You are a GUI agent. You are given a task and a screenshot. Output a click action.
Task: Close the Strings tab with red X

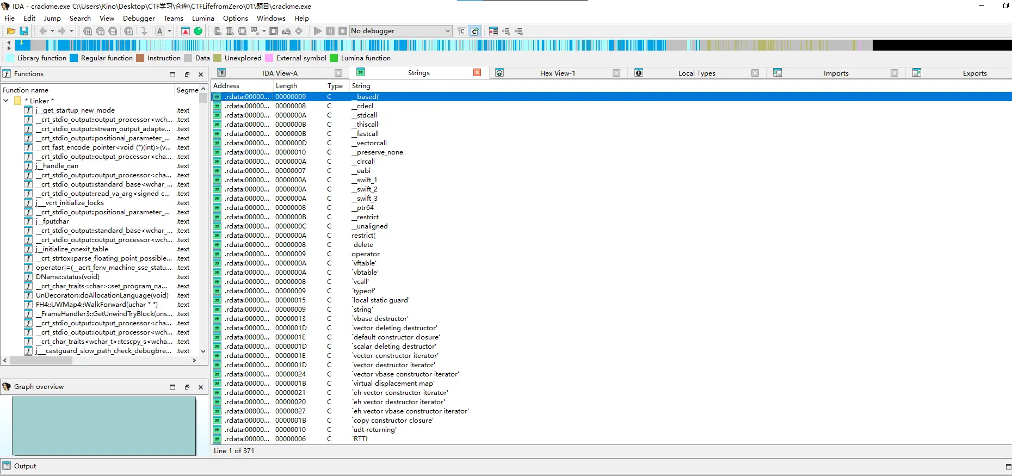click(477, 72)
